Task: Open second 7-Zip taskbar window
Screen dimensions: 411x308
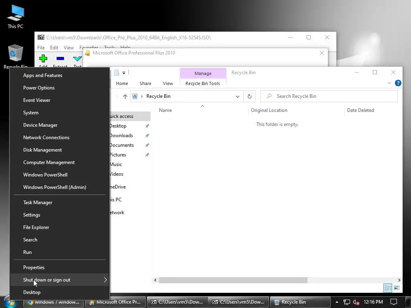Action: point(238,302)
